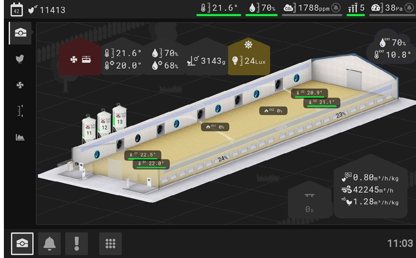416x258 pixels.
Task: Open the trend graph sidebar icon
Action: click(20, 137)
